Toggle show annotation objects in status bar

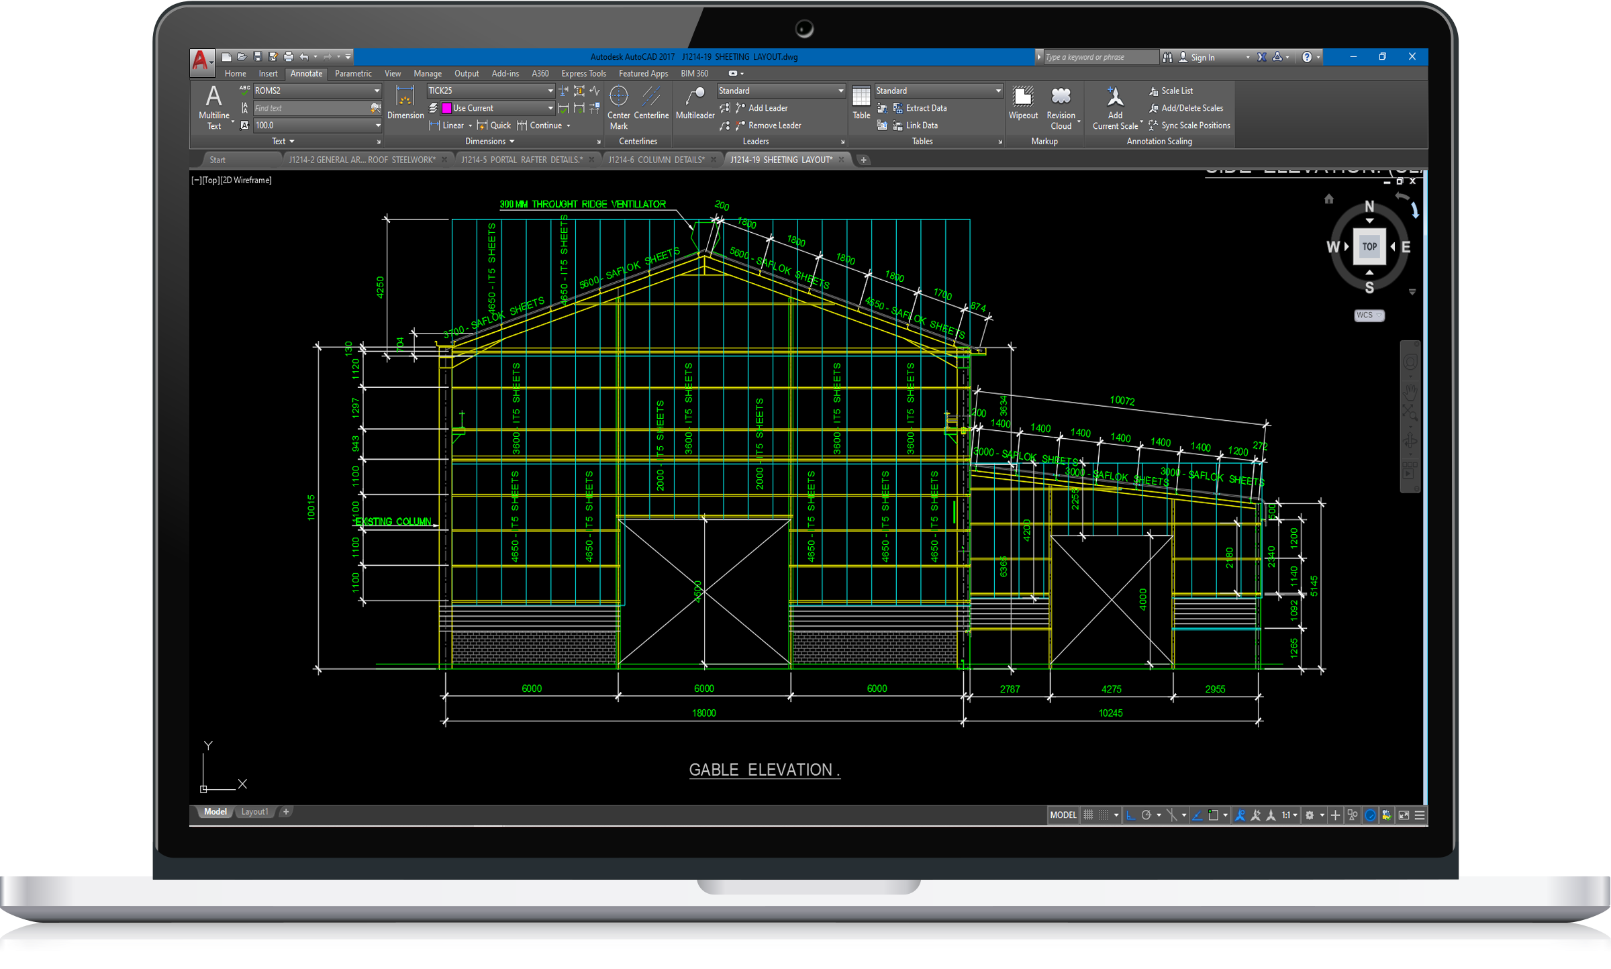[1240, 815]
